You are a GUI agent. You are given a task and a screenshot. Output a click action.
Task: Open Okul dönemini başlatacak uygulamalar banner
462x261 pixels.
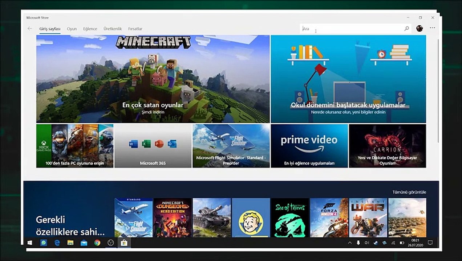[348, 79]
